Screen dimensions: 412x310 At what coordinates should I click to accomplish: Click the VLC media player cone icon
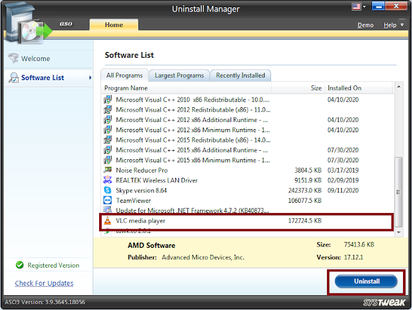click(108, 221)
